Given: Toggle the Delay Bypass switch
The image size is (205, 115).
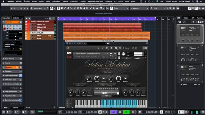Looking at the screenshot, I should click(143, 92).
